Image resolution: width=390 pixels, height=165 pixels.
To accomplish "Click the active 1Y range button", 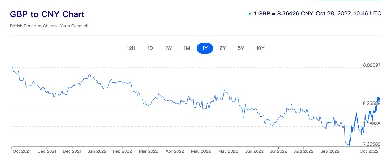I will coord(205,48).
